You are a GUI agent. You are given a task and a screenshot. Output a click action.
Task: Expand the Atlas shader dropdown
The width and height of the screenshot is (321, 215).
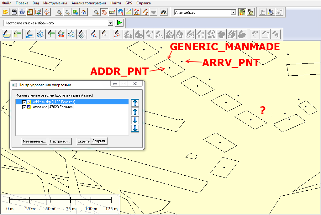pyautogui.click(x=233, y=12)
